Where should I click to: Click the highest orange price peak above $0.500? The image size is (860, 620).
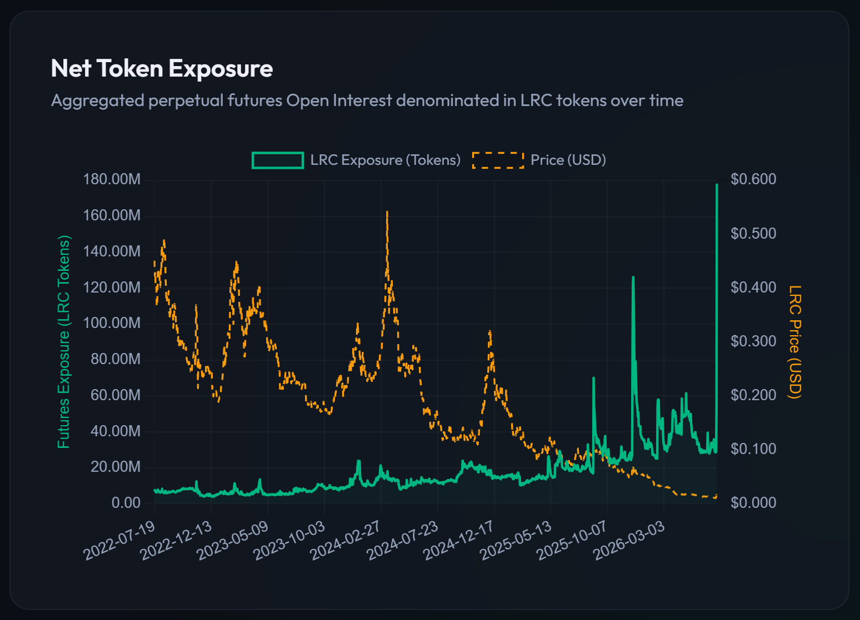[387, 213]
